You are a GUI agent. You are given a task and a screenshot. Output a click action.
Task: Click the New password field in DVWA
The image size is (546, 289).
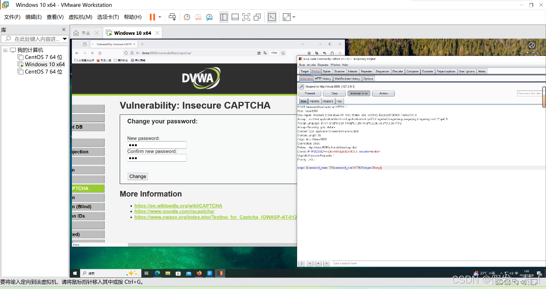click(157, 144)
